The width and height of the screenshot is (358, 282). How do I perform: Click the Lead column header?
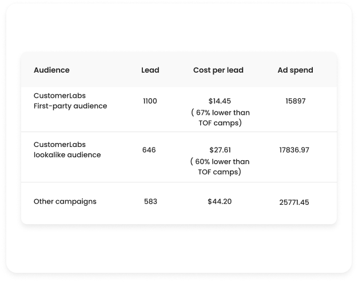150,70
